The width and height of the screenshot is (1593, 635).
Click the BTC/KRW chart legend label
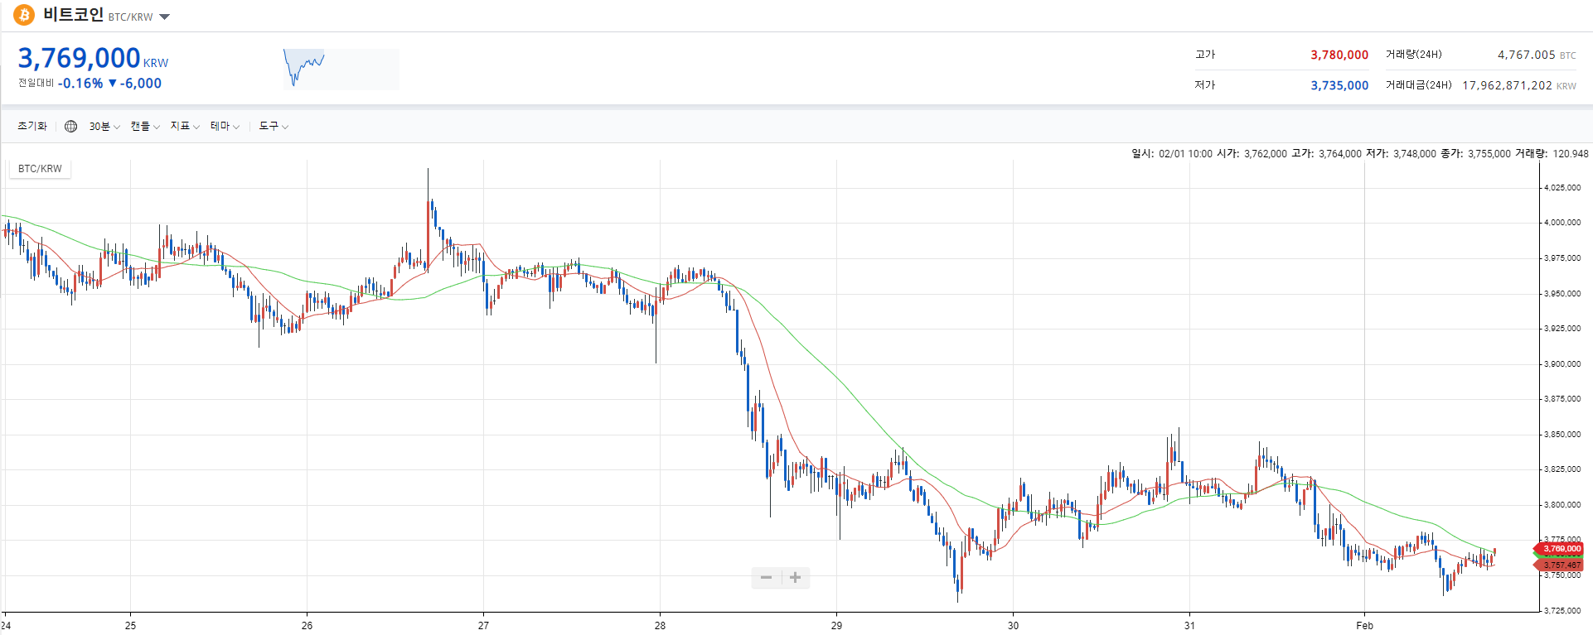pos(40,169)
